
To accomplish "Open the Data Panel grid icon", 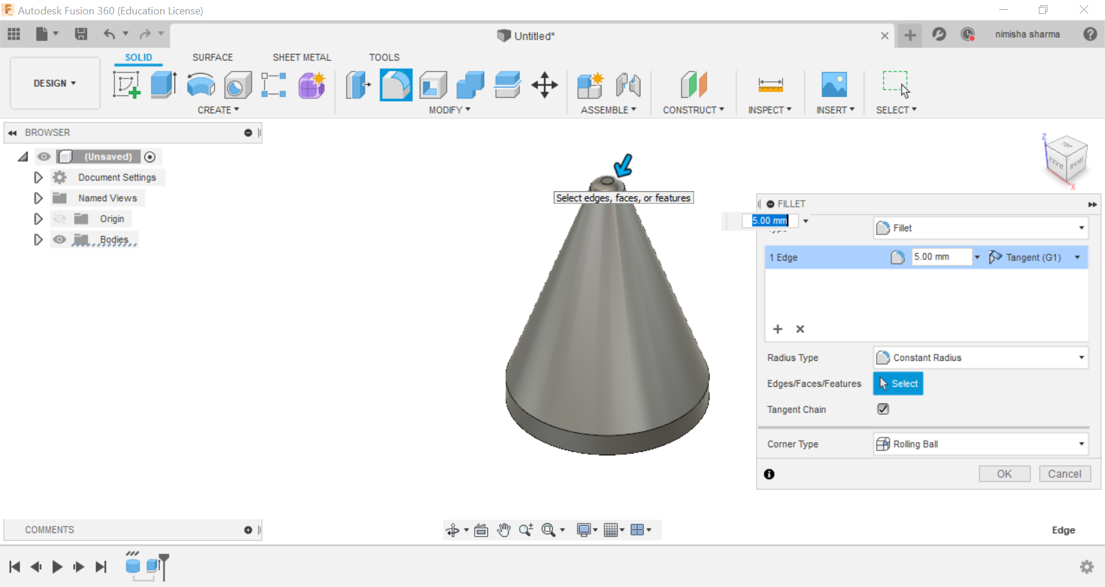I will (14, 35).
